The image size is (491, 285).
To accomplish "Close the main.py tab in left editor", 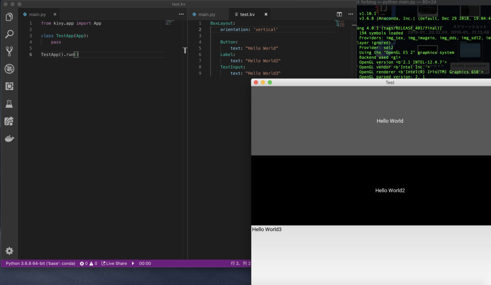I will tap(55, 14).
